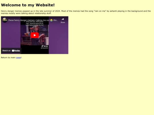Click the 'Return to main' text
Screen dimensions: 154x115
pos(8,57)
